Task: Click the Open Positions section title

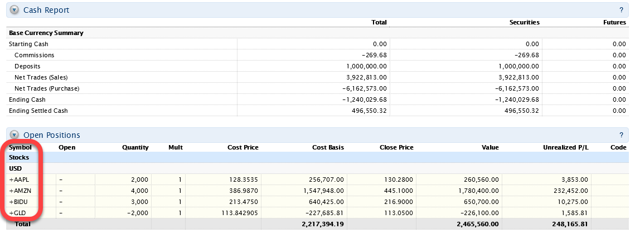Action: [51, 135]
